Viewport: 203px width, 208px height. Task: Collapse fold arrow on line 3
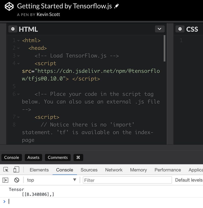[x=19, y=56]
